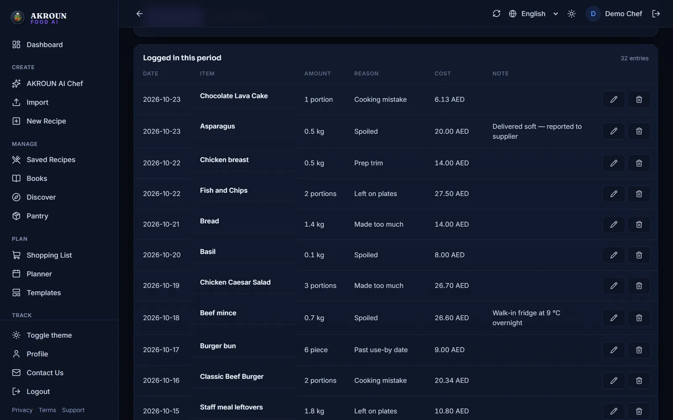Delete the Beef mince entry
The height and width of the screenshot is (420, 673).
point(639,318)
